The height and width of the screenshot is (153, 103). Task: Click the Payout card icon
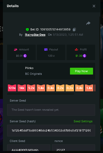tap(46, 50)
